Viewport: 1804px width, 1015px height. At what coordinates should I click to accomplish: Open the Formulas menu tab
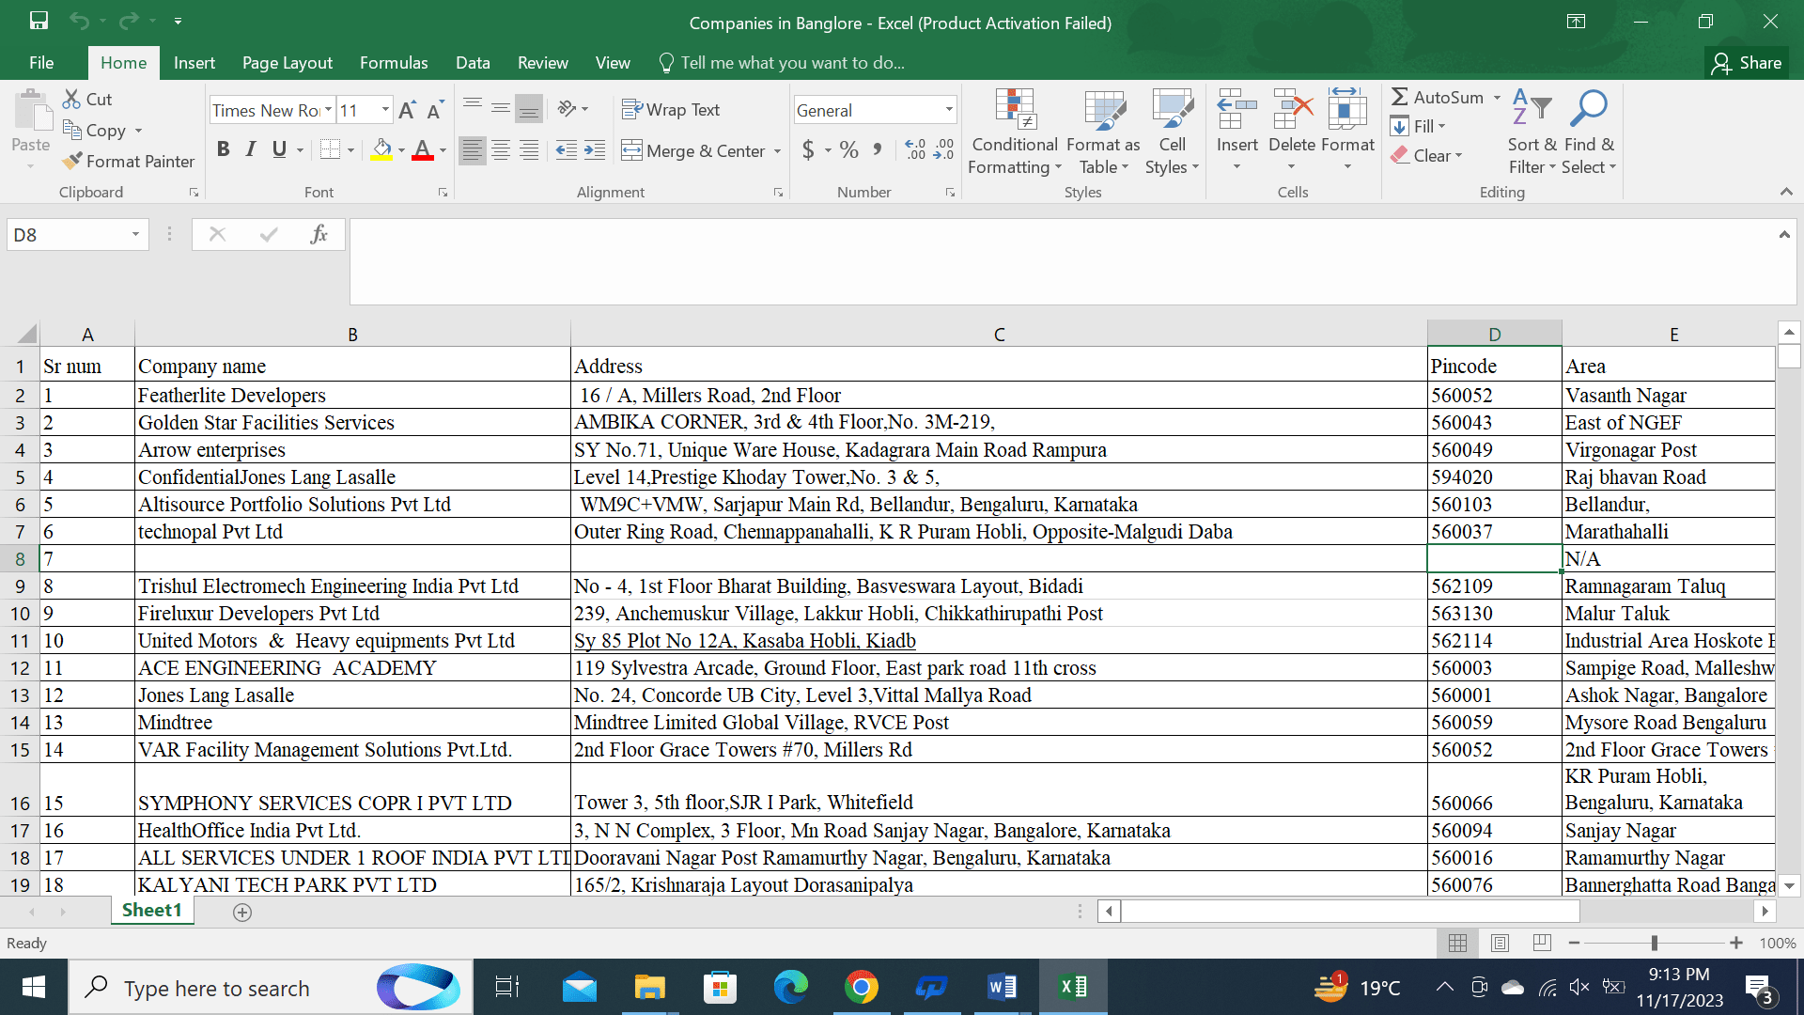pos(394,62)
